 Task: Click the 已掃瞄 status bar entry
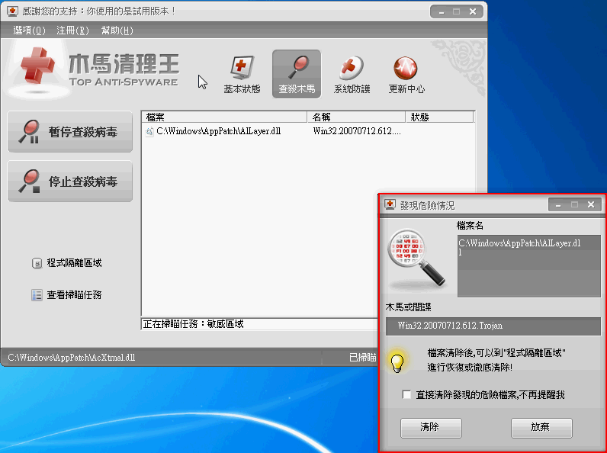(x=362, y=358)
